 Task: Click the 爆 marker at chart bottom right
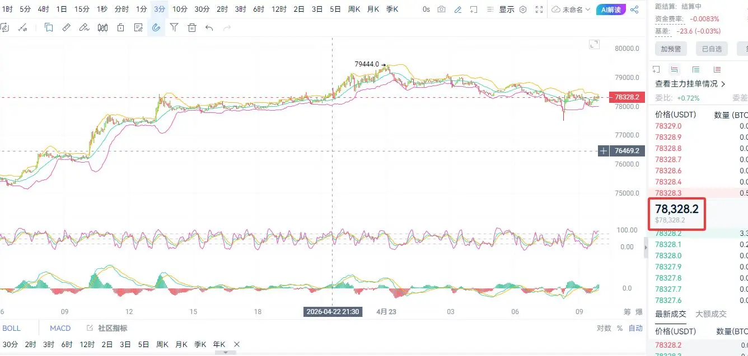click(x=639, y=312)
